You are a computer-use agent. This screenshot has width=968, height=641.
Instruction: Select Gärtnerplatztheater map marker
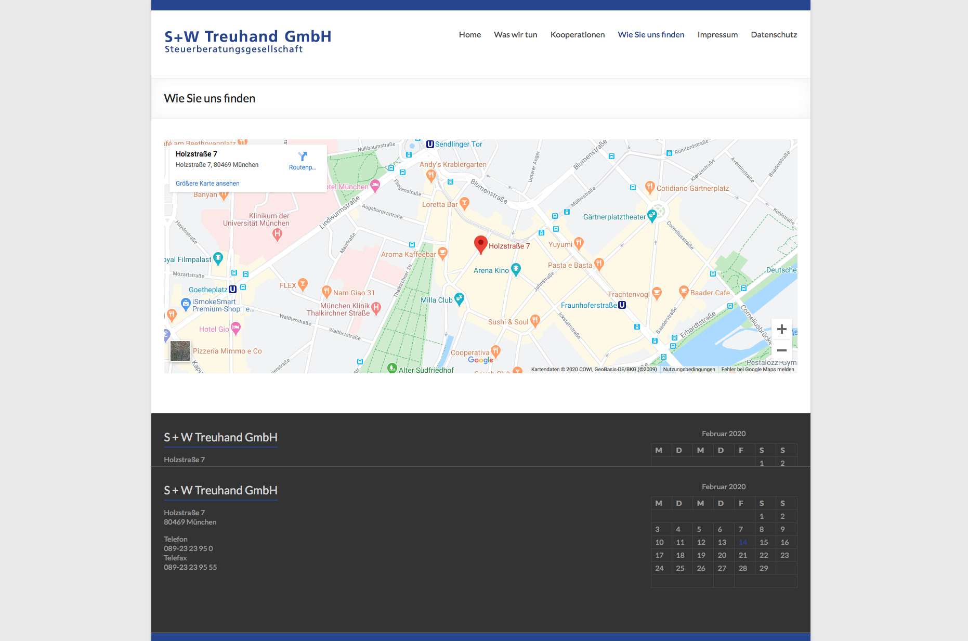652,216
